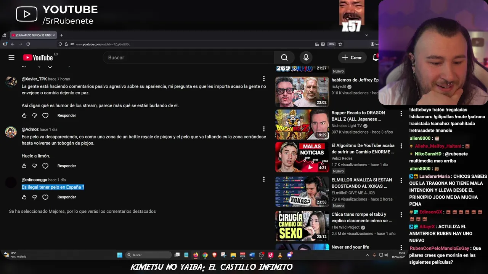Reload the page with the refresh icon
The height and width of the screenshot is (274, 488).
coord(28,44)
